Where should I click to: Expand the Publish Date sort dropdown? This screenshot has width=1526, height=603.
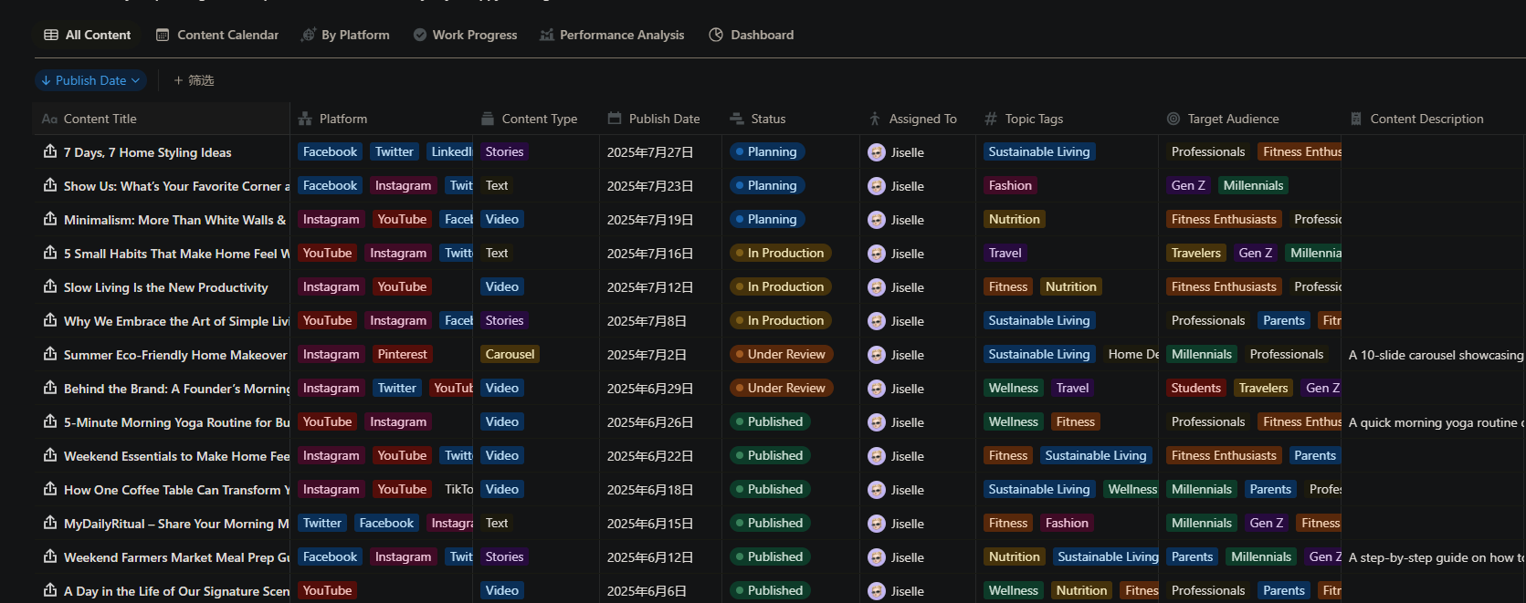tap(90, 80)
